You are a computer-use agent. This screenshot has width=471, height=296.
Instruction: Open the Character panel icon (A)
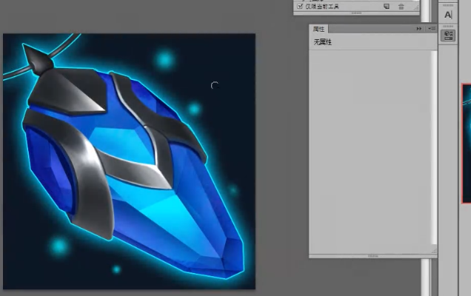click(x=448, y=15)
